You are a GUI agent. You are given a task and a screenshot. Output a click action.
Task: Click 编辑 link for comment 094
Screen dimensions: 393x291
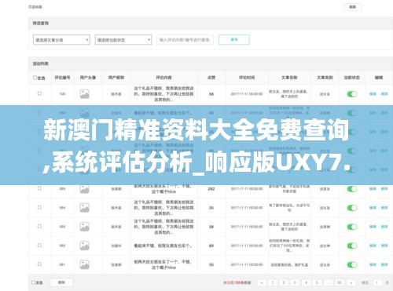373,208
